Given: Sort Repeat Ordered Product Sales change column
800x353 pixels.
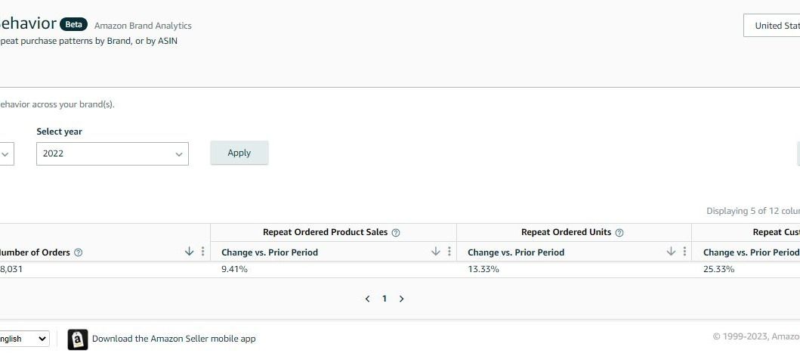Looking at the screenshot, I should click(x=435, y=252).
